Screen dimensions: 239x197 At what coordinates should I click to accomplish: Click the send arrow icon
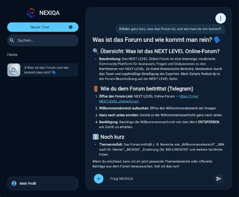(219, 179)
